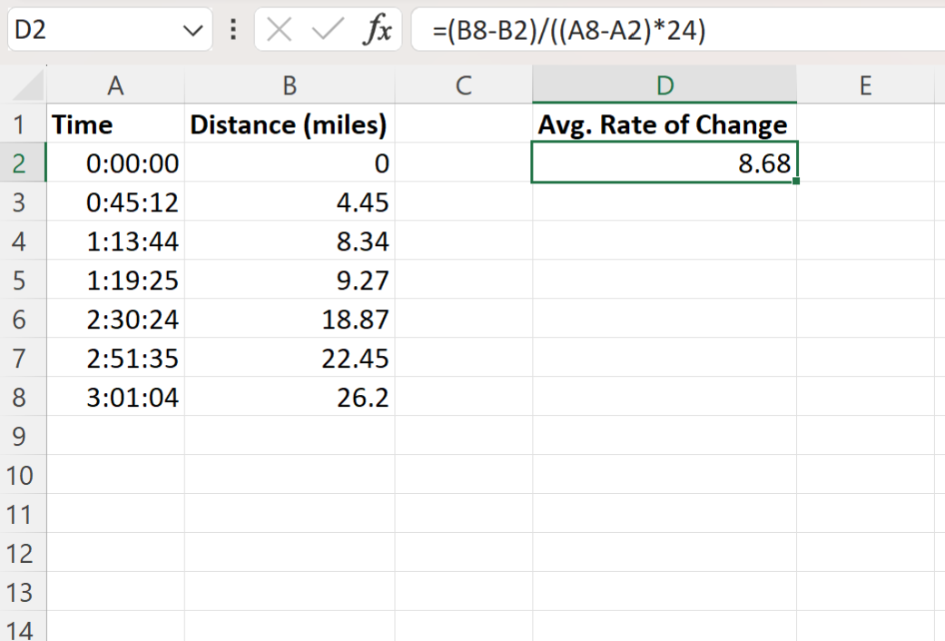This screenshot has width=945, height=641.
Task: Open the Name Box dropdown arrow
Action: [192, 28]
